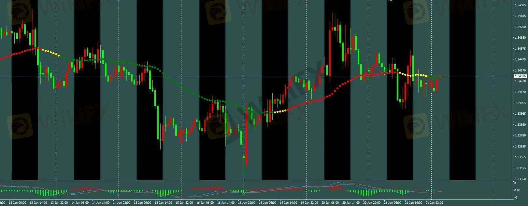Image resolution: width=528 pixels, height=206 pixels.
Task: Select the 15 Jan 22:00 time label
Action: point(184,203)
